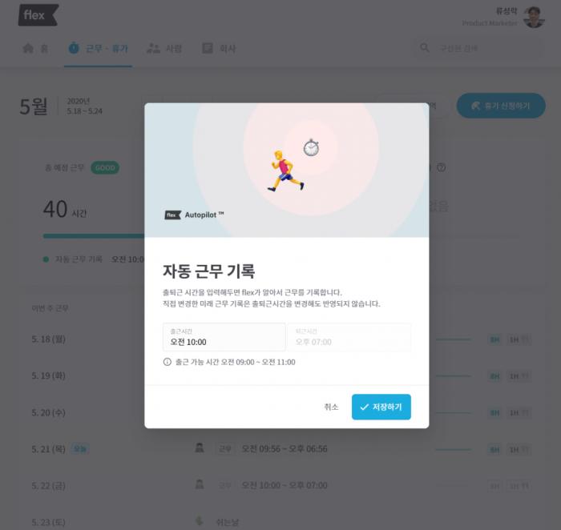Click the info icon beside 출근 가능 시간
Image resolution: width=561 pixels, height=530 pixels.
click(x=167, y=362)
